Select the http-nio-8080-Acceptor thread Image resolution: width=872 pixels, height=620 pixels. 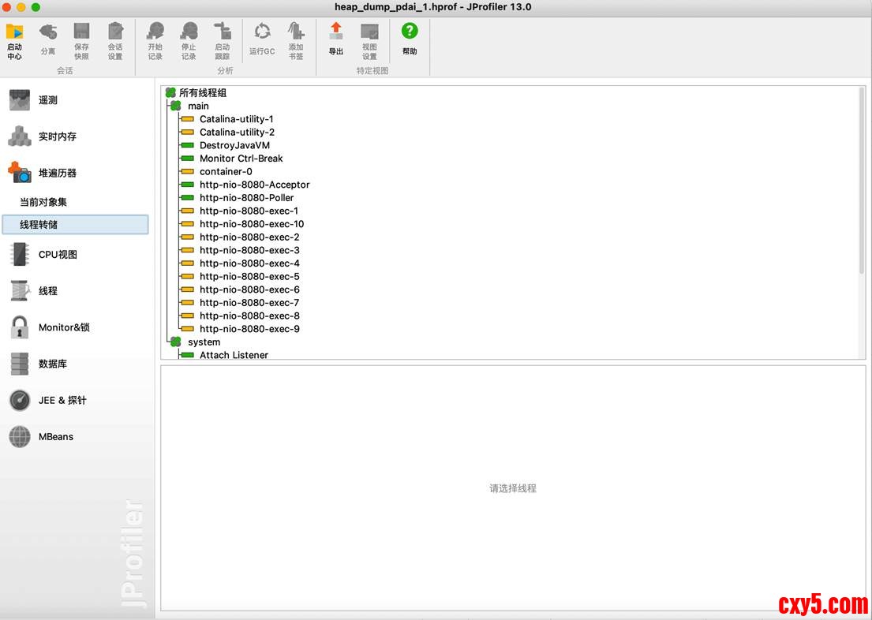tap(254, 185)
